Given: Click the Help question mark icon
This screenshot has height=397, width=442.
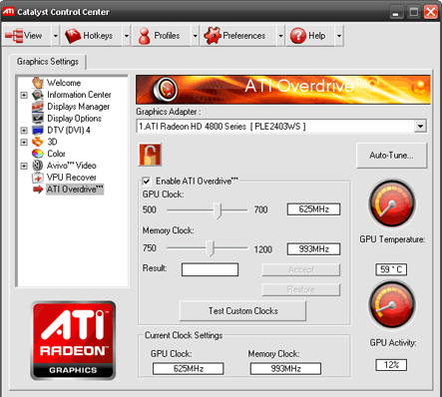Looking at the screenshot, I should click(298, 36).
